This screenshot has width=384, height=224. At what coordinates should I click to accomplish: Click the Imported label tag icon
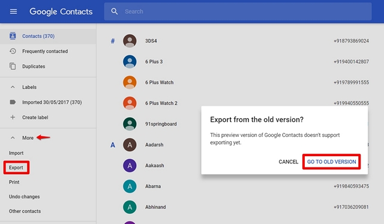(13, 102)
